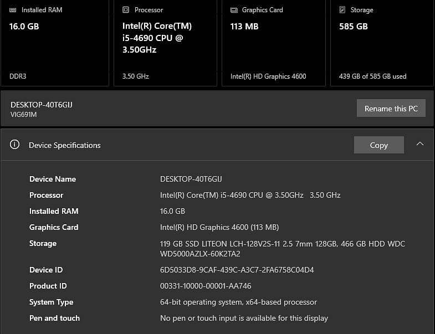Click the Graphics Card icon
The image size is (435, 334).
(234, 10)
